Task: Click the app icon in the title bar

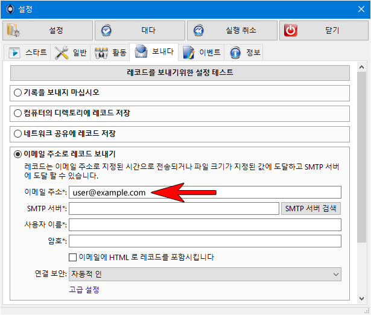Action: pos(10,9)
